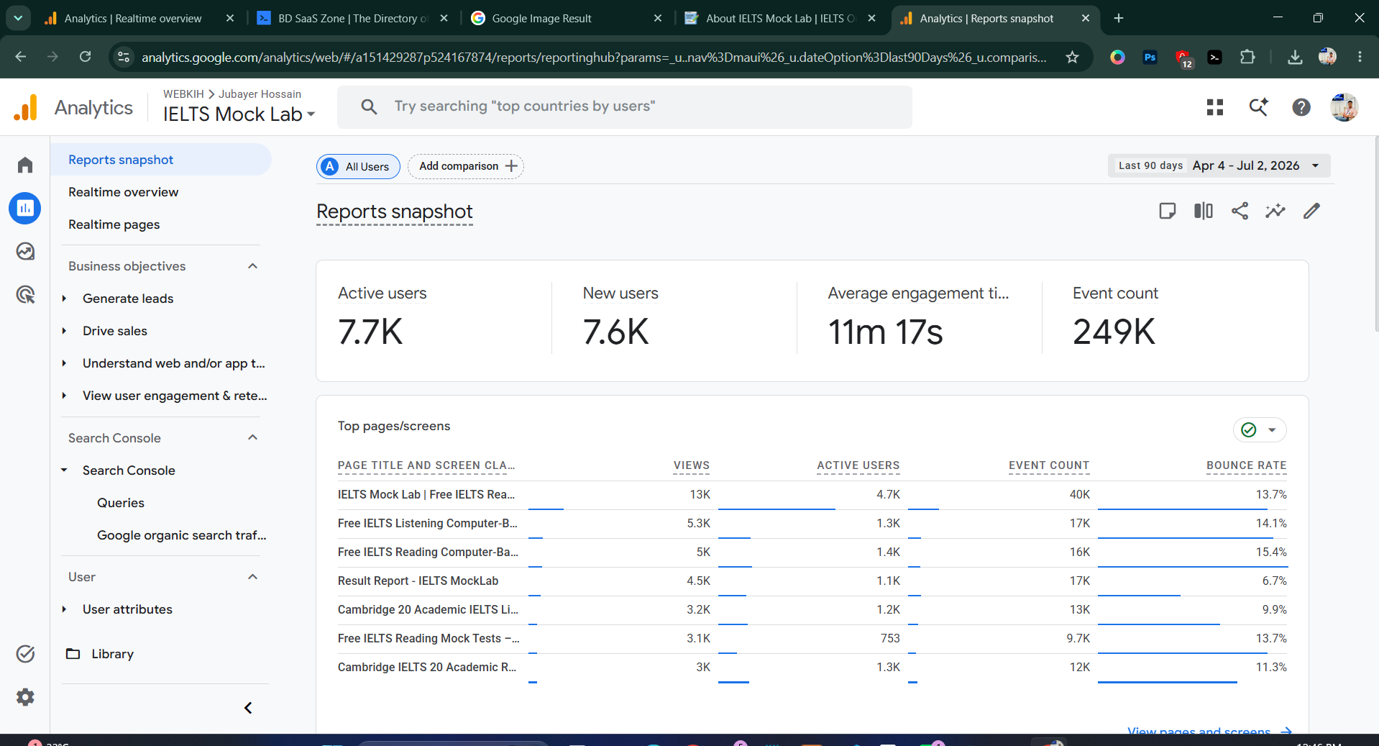Sort by the BOUNCE RATE column header

click(1247, 465)
